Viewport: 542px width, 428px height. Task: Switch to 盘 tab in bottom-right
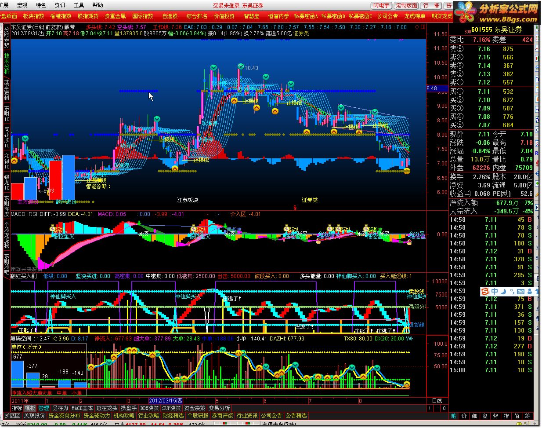pos(485,416)
